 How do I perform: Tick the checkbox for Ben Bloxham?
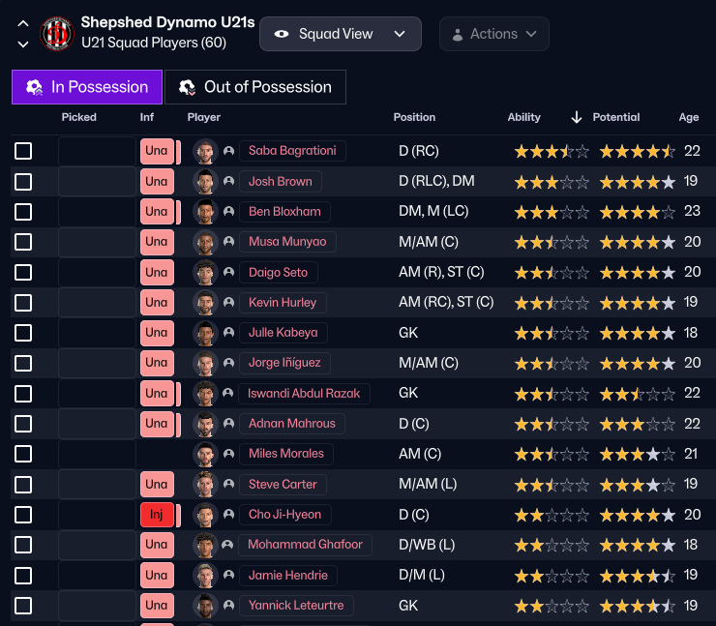[x=23, y=212]
